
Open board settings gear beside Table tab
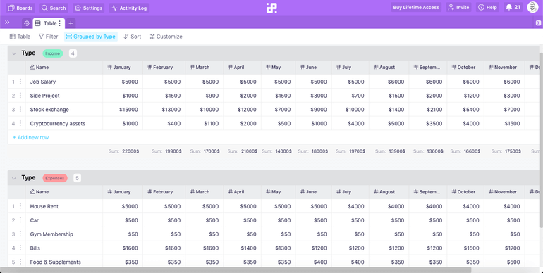pyautogui.click(x=27, y=23)
